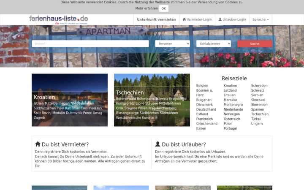Open the Kroatien heading on the image card
This screenshot has height=190, width=304.
click(44, 97)
